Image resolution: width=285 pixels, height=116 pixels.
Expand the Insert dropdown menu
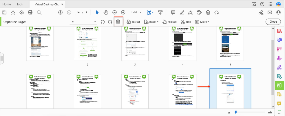pos(151,22)
